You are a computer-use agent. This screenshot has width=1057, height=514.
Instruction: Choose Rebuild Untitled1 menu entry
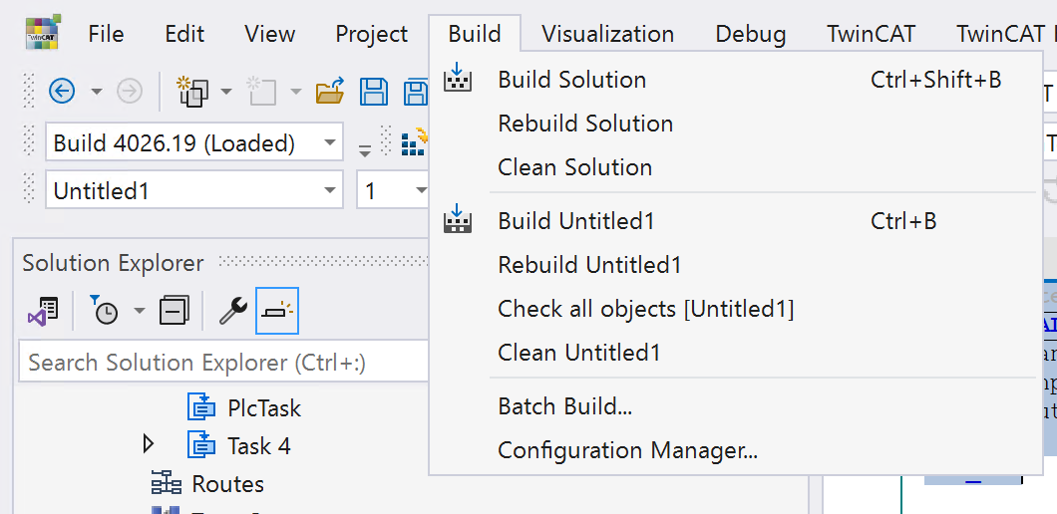tap(589, 265)
